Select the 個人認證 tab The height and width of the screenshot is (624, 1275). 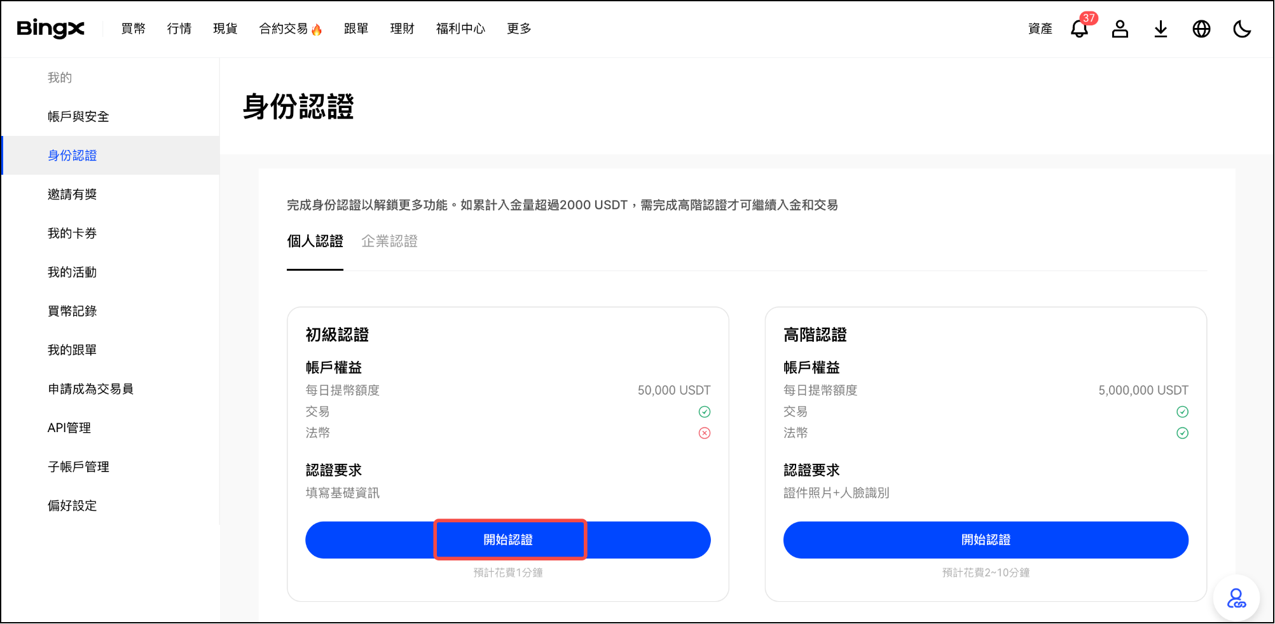315,241
